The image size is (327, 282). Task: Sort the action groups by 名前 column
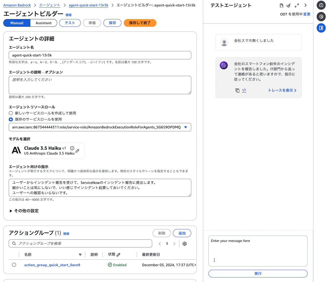tap(80, 255)
